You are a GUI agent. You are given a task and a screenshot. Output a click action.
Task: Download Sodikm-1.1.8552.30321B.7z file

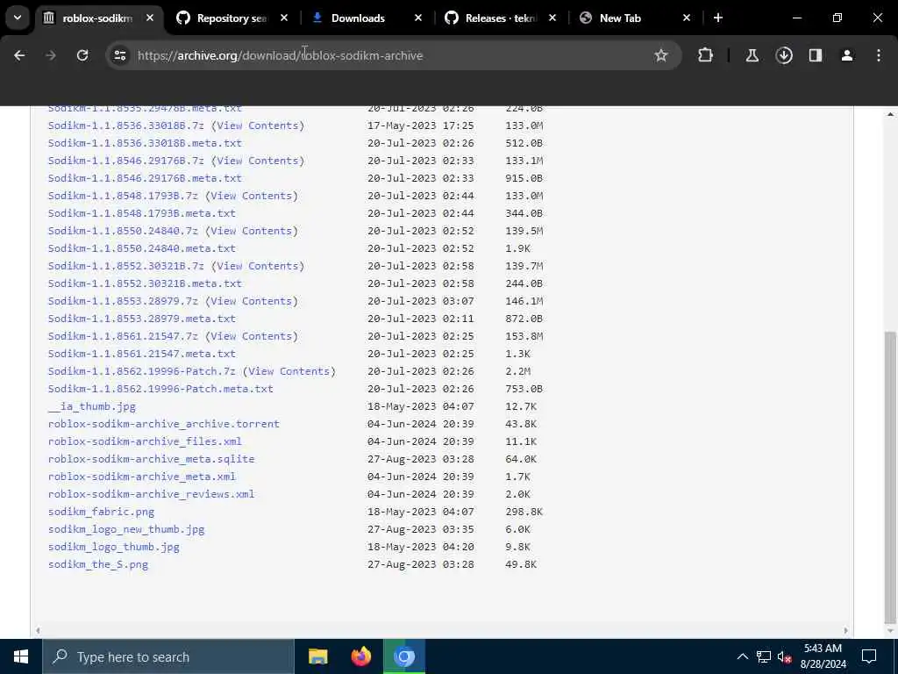126,266
